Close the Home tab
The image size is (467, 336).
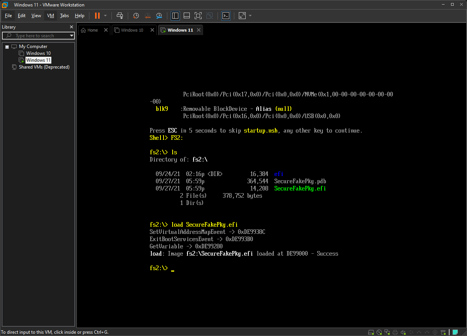(x=106, y=30)
